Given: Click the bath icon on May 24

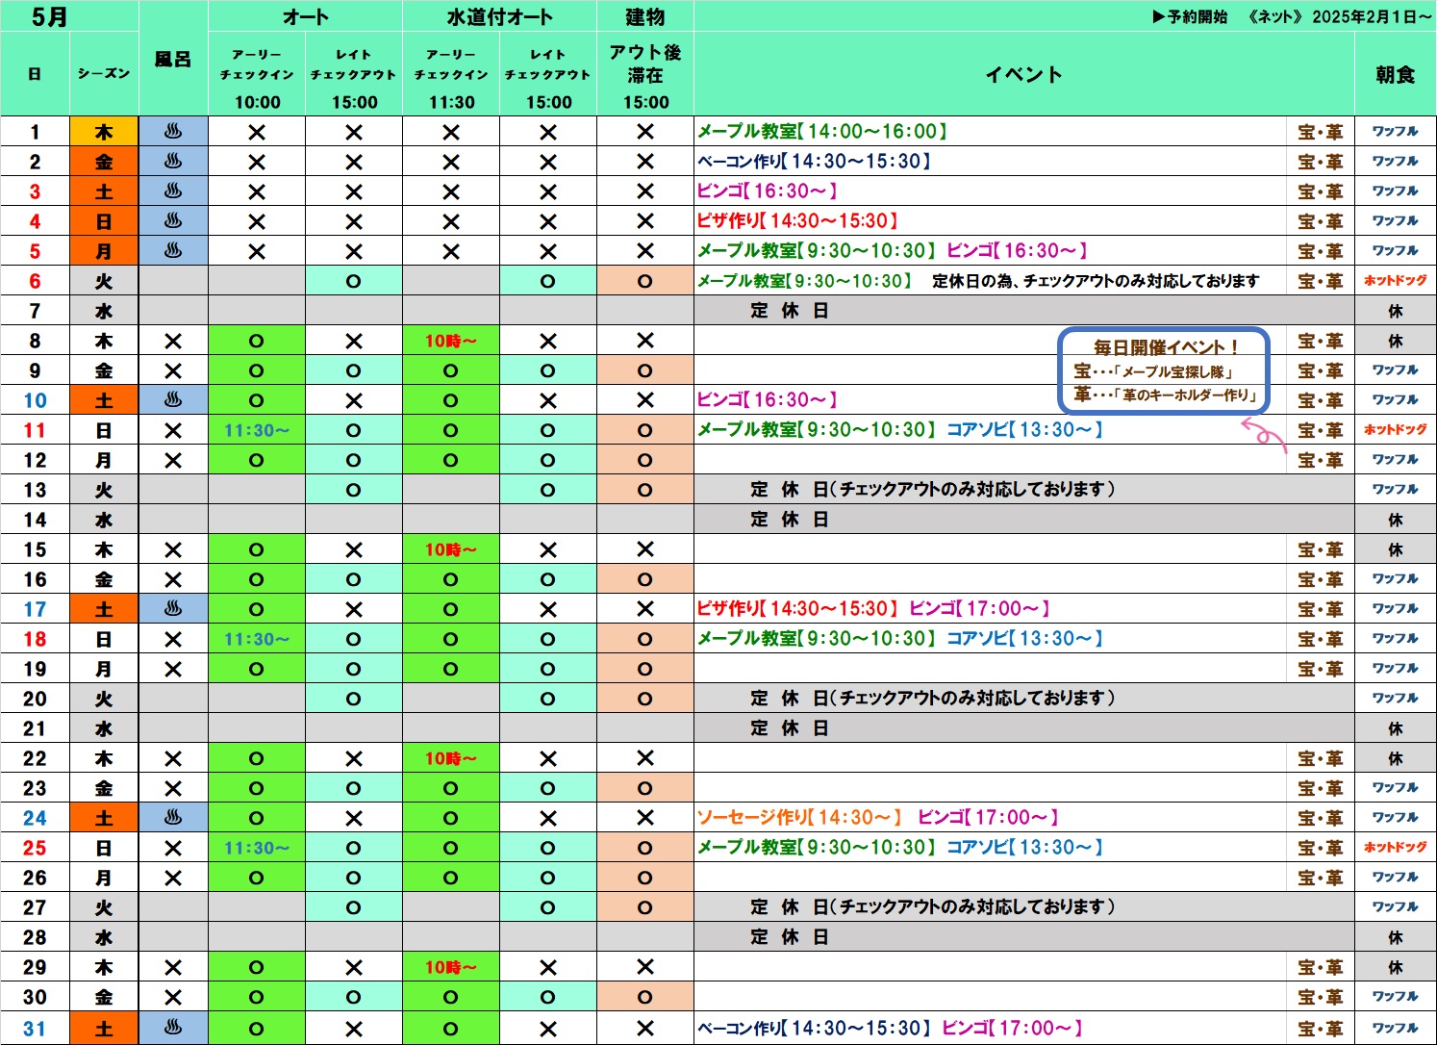Looking at the screenshot, I should pos(173,817).
